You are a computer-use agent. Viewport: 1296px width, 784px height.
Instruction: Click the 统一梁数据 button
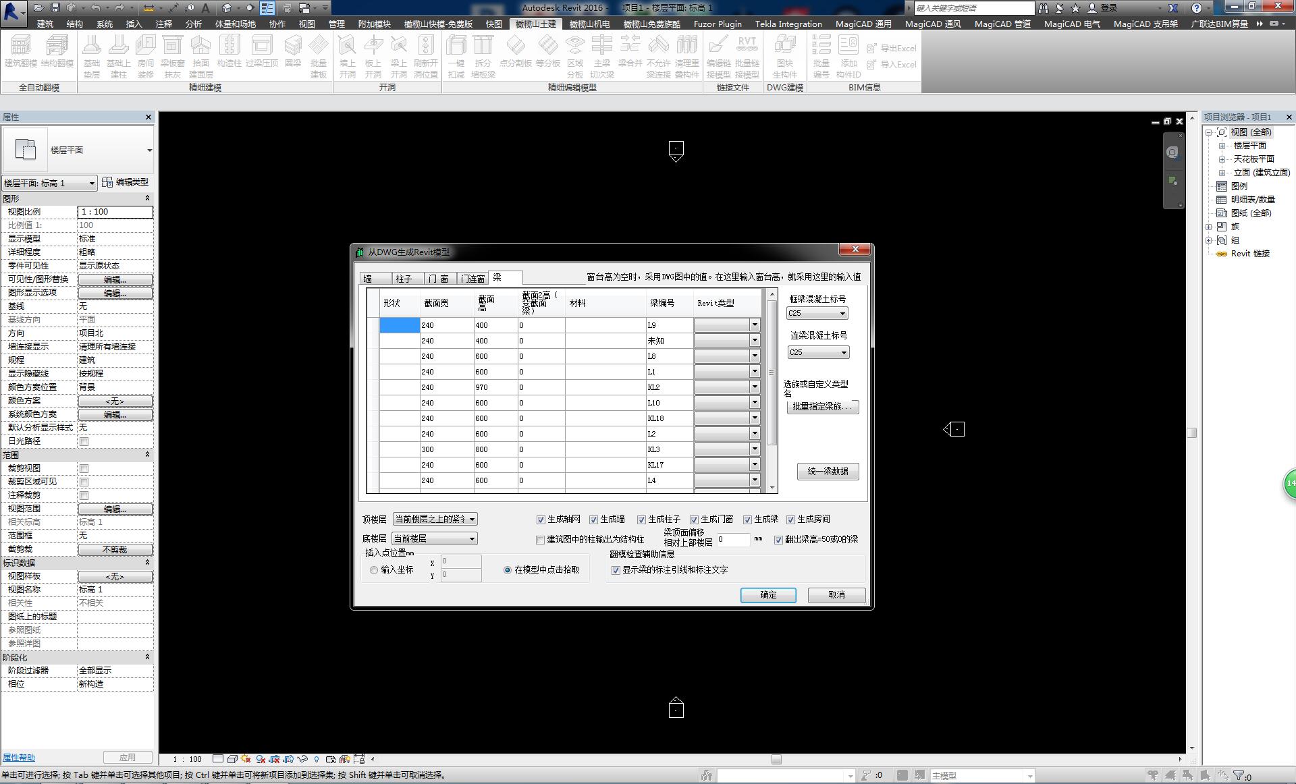[828, 471]
